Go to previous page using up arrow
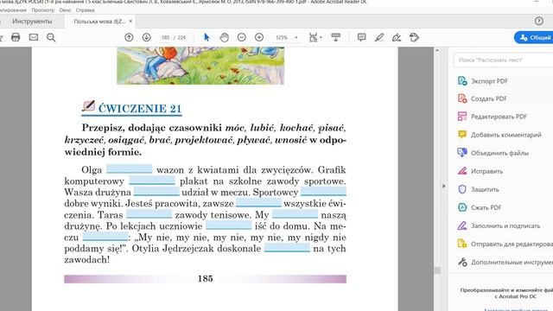Image resolution: width=553 pixels, height=311 pixels. [129, 37]
